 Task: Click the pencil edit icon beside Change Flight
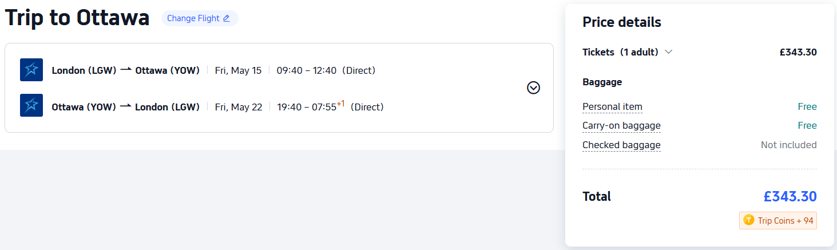227,18
